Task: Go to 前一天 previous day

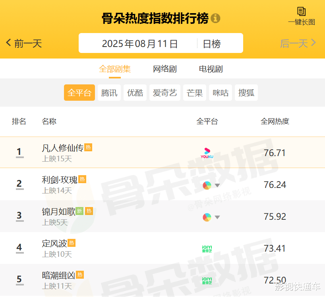Action: click(x=24, y=43)
